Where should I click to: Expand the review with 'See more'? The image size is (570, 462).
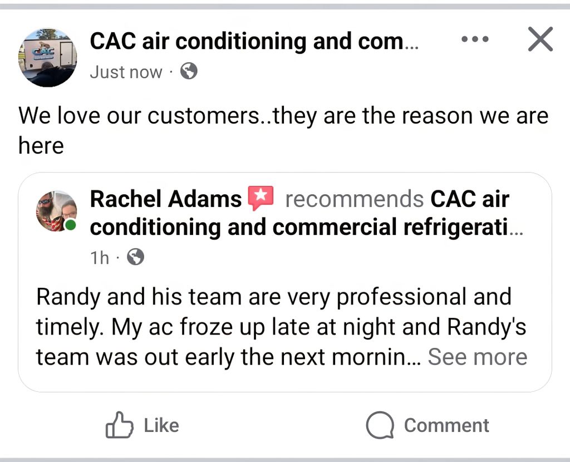pyautogui.click(x=477, y=357)
